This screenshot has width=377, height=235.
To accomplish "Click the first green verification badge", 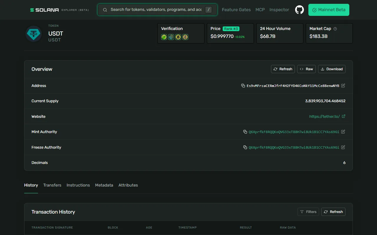I will click(164, 37).
